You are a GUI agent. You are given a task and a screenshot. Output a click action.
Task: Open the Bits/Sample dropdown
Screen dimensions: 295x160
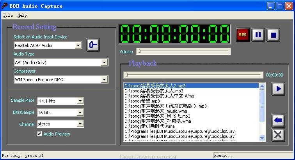tap(80, 113)
